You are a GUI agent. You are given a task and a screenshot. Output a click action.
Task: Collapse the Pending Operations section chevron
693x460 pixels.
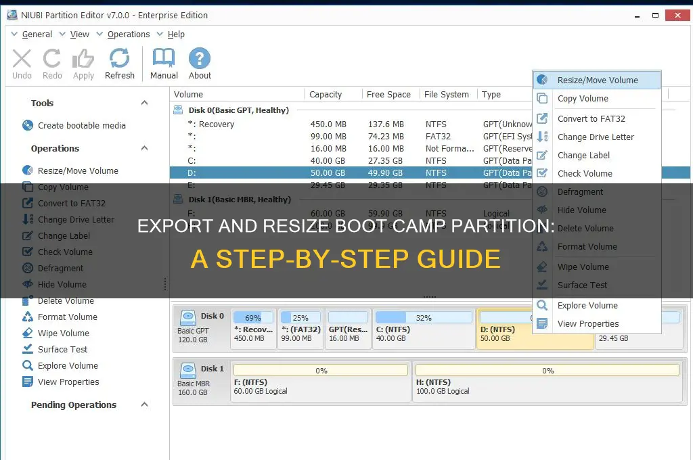(144, 405)
